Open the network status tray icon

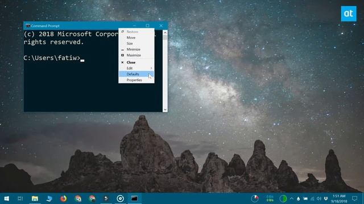(312, 199)
